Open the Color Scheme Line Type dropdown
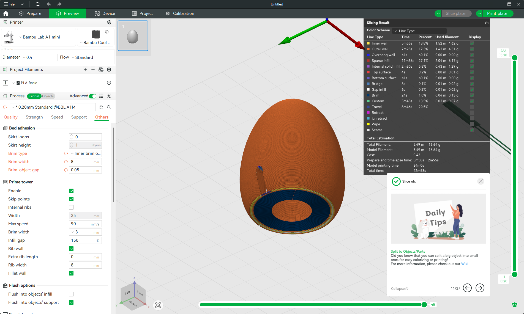This screenshot has height=314, width=524. [419, 31]
